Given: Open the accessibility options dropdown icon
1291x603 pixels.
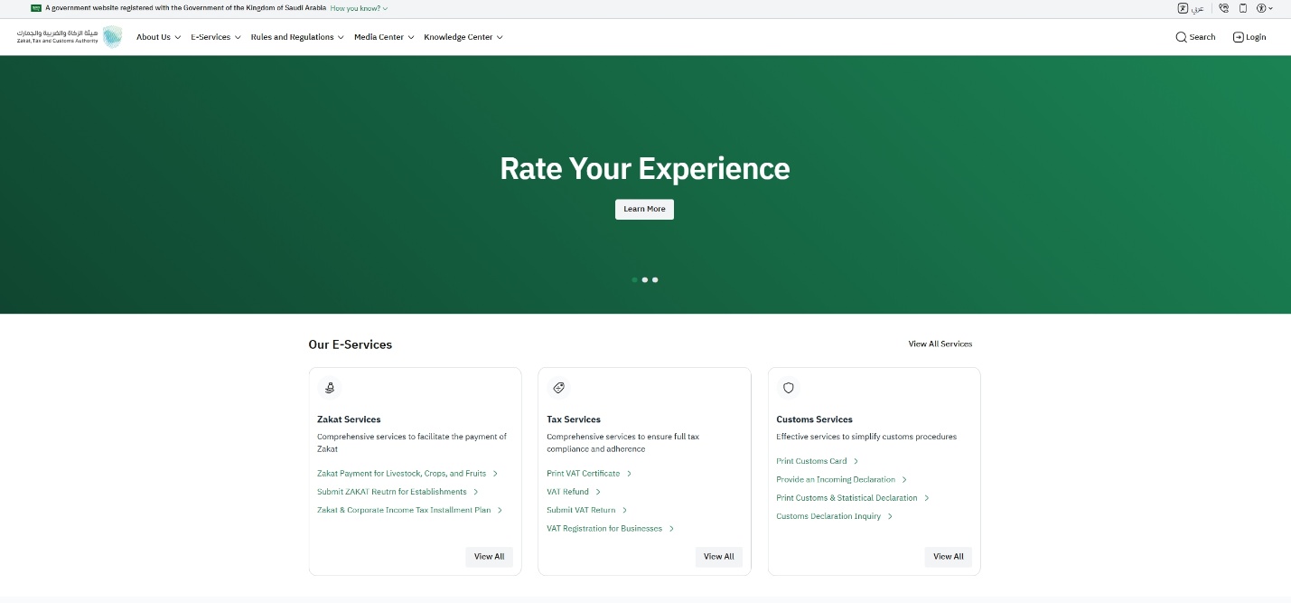Looking at the screenshot, I should click(1265, 8).
